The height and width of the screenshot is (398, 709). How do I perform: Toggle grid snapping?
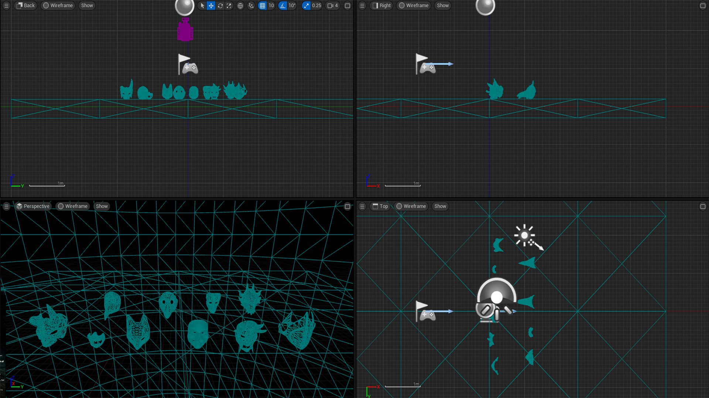[x=262, y=6]
